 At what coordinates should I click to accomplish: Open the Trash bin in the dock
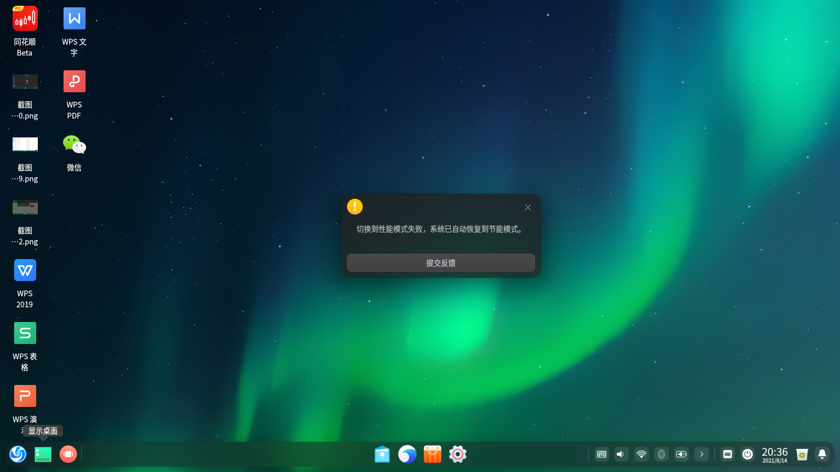click(802, 454)
